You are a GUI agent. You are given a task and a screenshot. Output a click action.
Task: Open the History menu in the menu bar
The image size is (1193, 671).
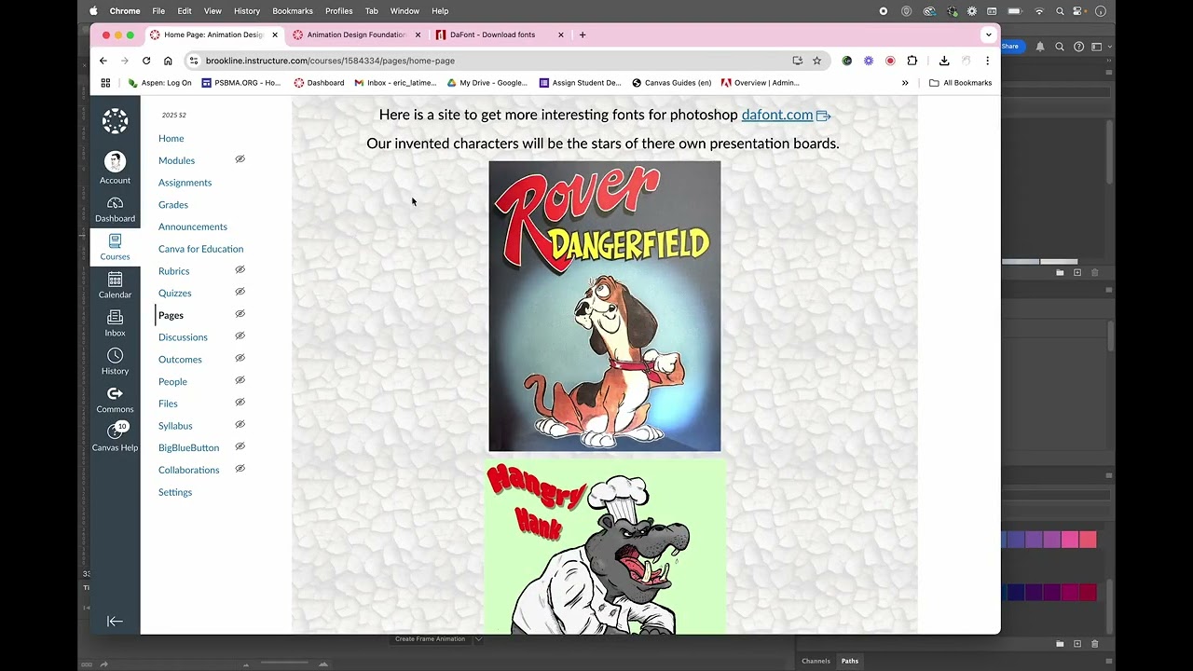(x=247, y=11)
